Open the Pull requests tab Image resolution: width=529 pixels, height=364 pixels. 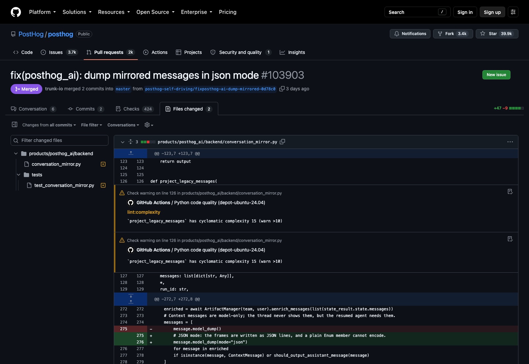coord(110,52)
